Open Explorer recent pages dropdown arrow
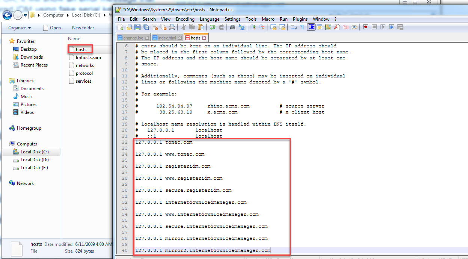468x259 pixels. tap(25, 15)
